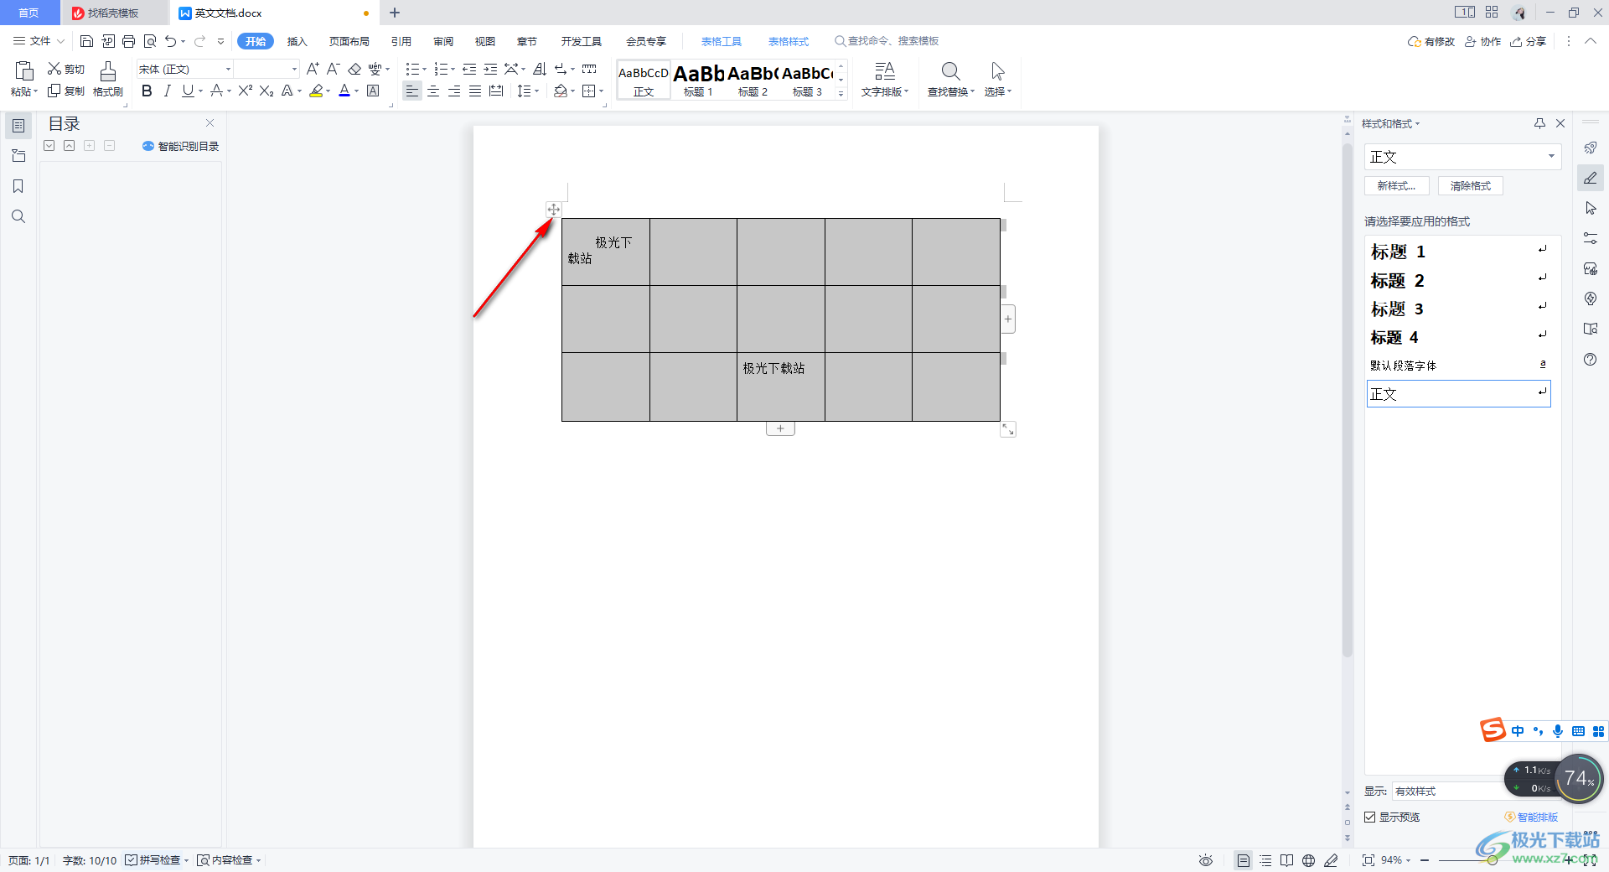Increase paragraph indent

[490, 69]
